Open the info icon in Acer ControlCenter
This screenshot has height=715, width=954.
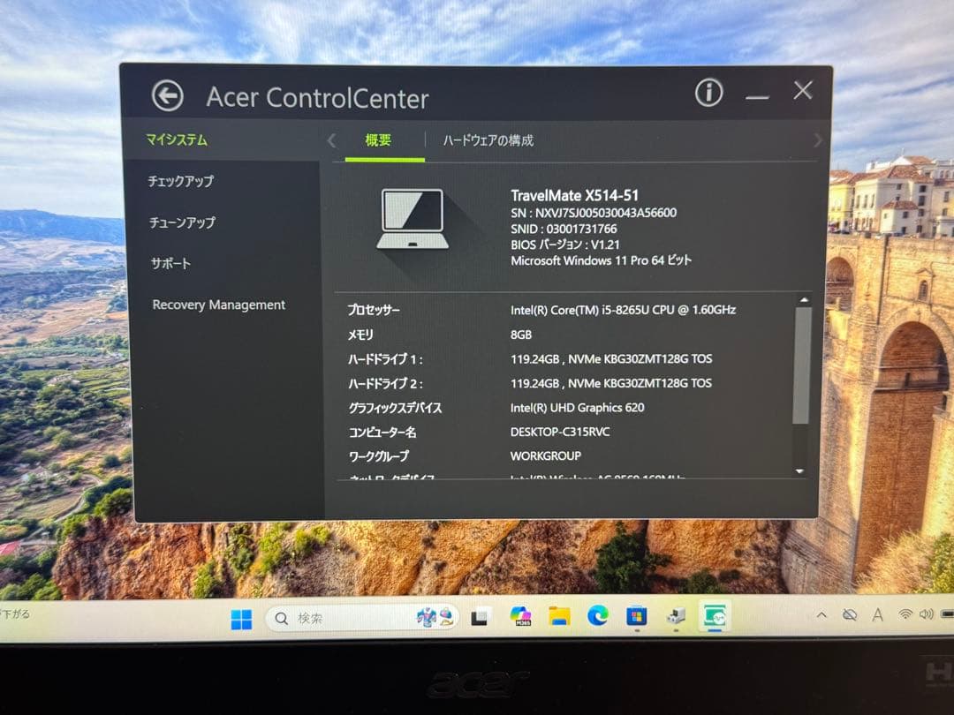point(708,92)
